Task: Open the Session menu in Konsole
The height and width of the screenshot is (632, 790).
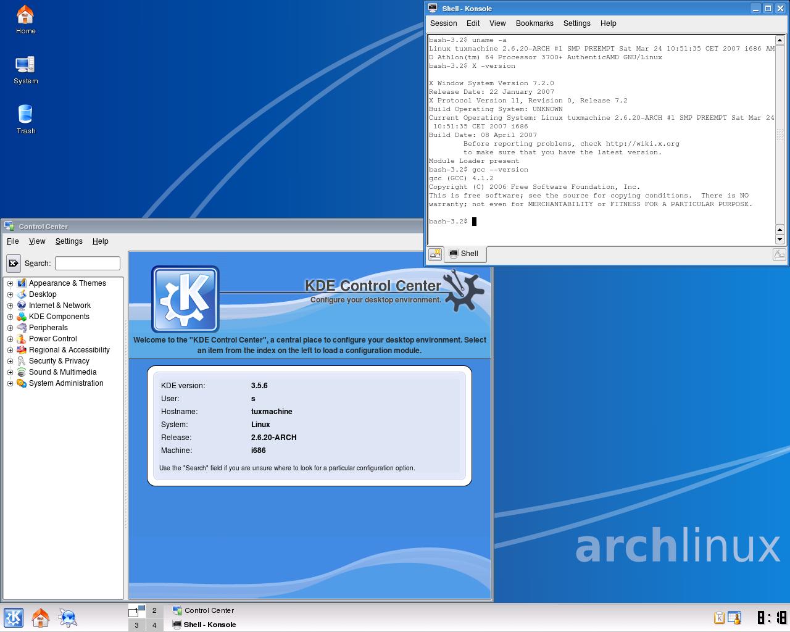Action: coord(443,23)
